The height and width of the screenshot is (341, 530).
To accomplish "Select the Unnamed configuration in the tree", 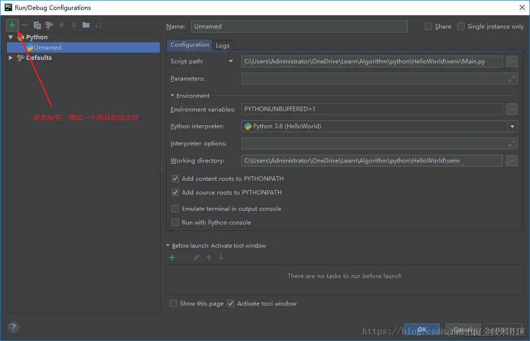I will pos(83,47).
